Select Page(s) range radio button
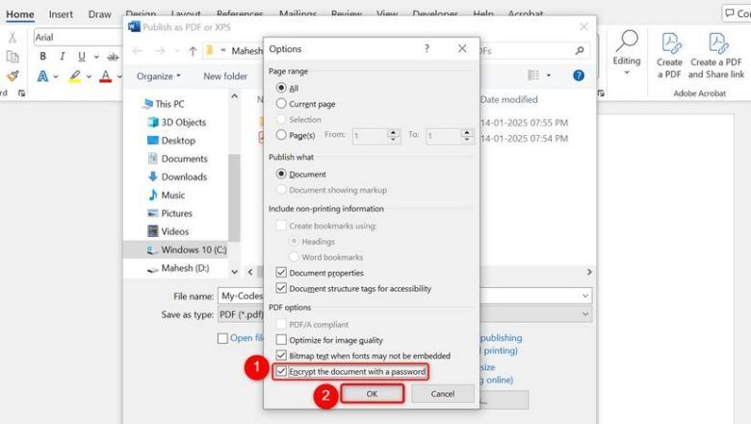 coord(281,135)
